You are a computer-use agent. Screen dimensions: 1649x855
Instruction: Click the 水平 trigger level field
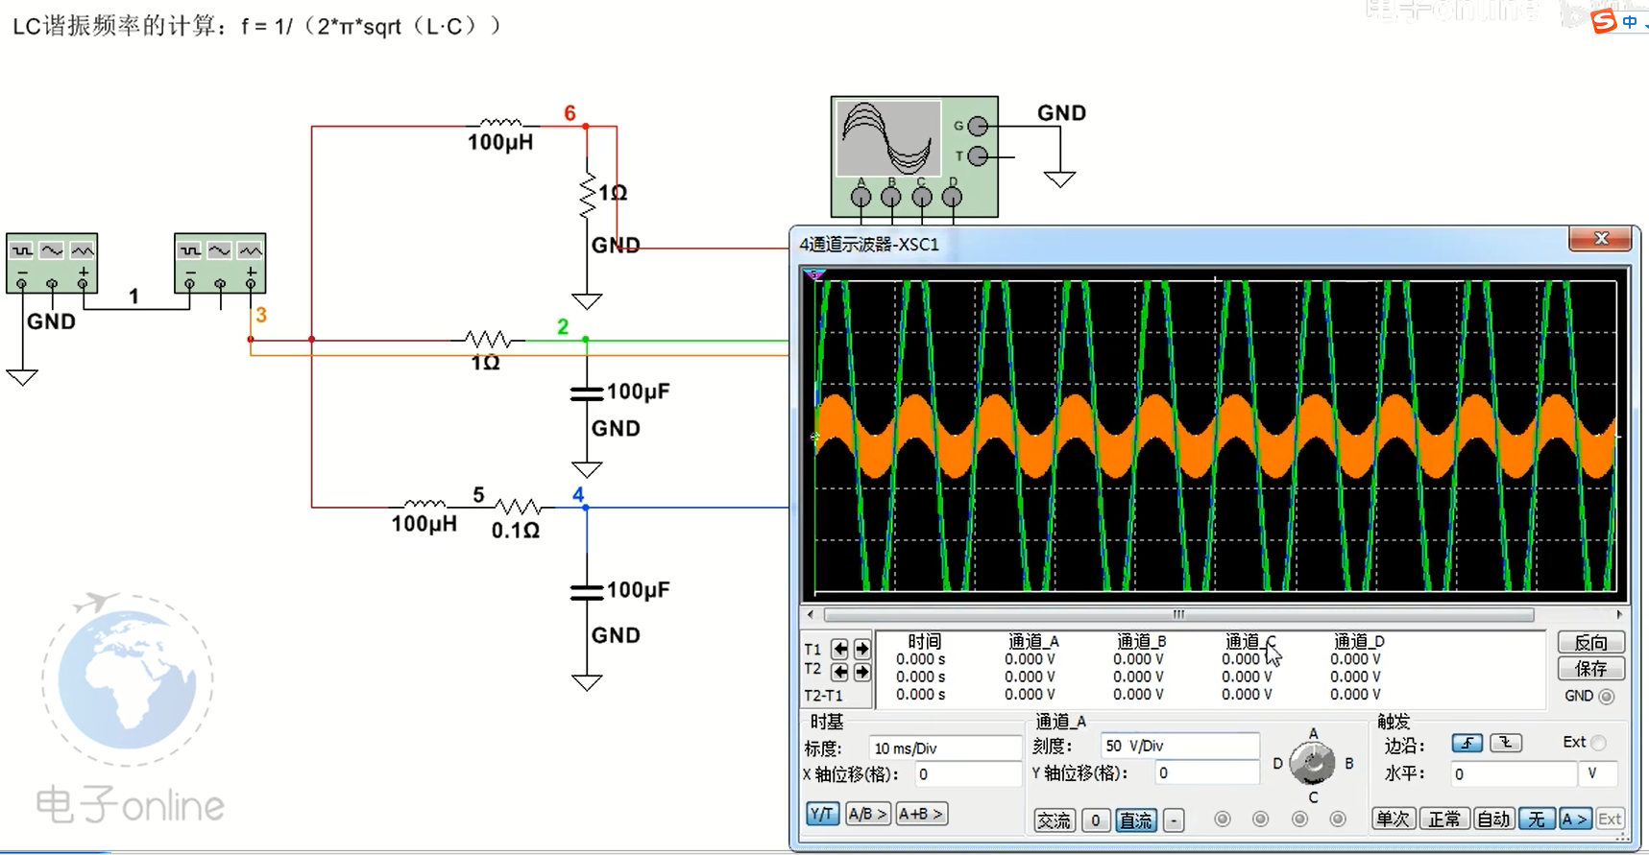[1514, 773]
